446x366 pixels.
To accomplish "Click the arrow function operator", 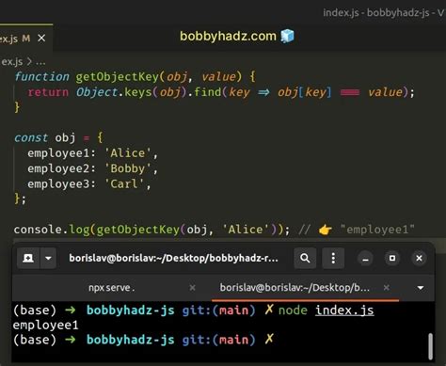I will click(x=263, y=92).
